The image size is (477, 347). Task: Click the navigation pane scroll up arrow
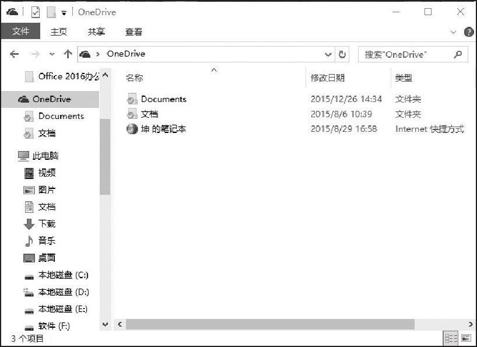point(106,75)
